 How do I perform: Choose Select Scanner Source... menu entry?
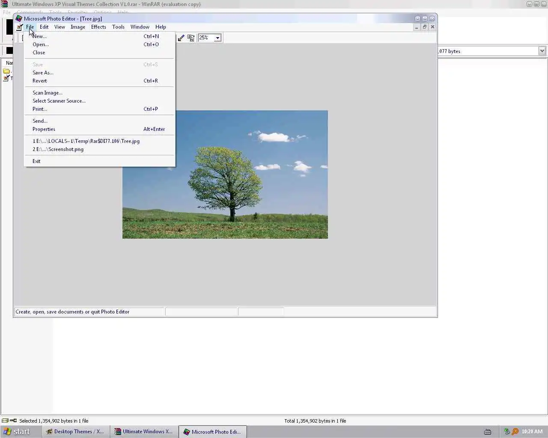(99, 101)
